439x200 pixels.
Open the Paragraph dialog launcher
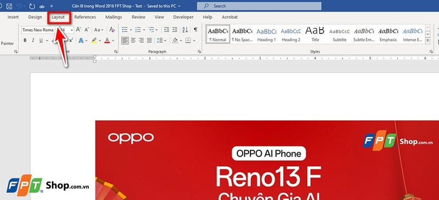click(199, 52)
